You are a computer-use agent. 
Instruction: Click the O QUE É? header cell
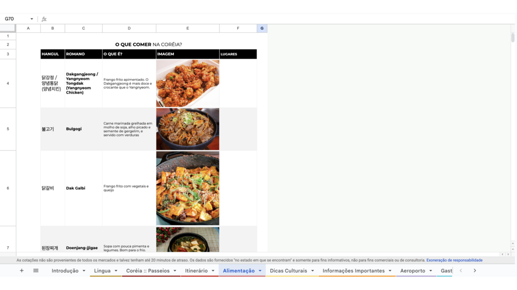point(129,54)
